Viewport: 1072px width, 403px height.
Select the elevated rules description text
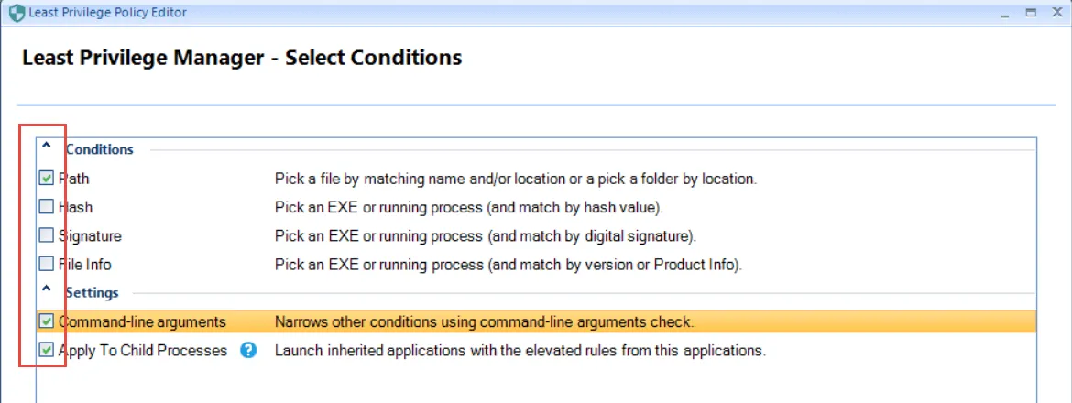coord(520,350)
